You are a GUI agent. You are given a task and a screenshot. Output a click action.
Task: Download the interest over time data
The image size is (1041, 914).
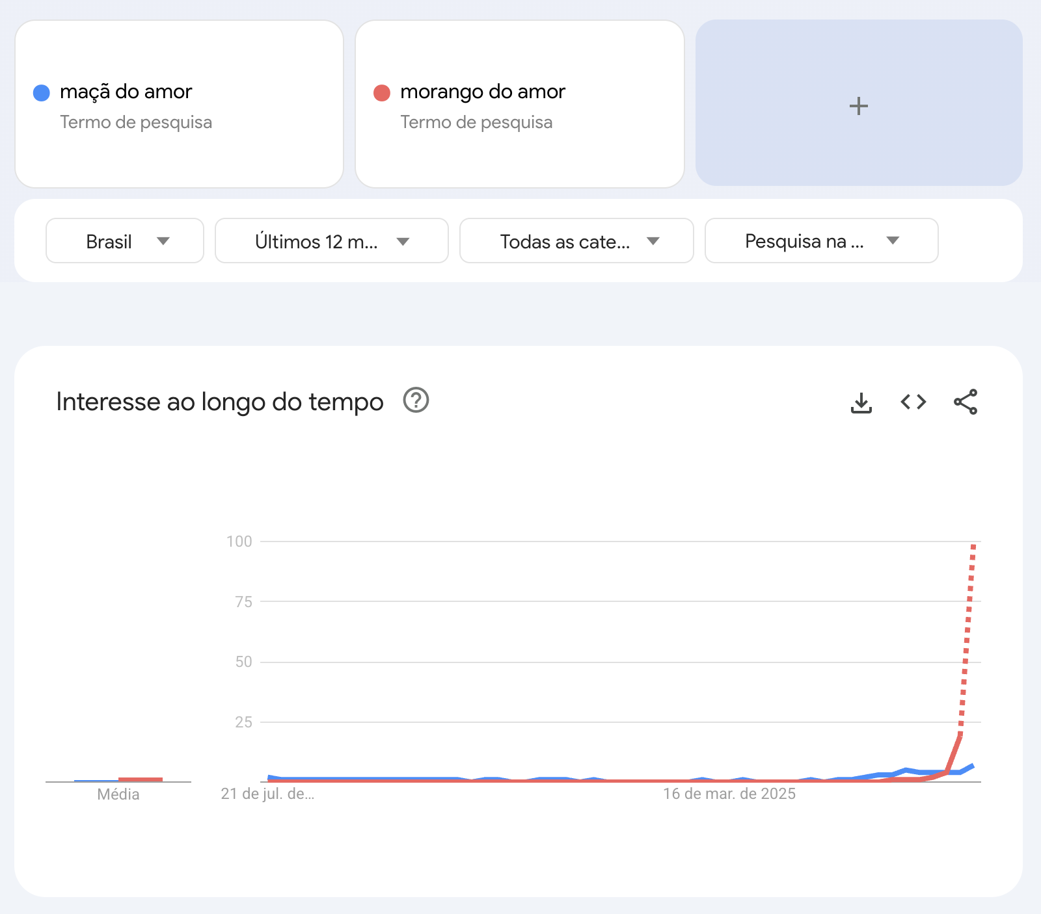861,402
